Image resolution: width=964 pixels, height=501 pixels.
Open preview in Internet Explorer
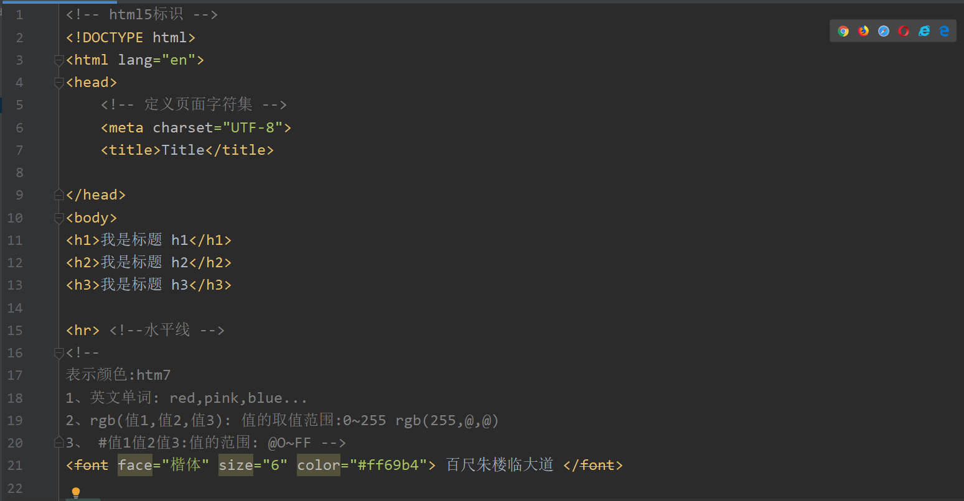coord(924,31)
